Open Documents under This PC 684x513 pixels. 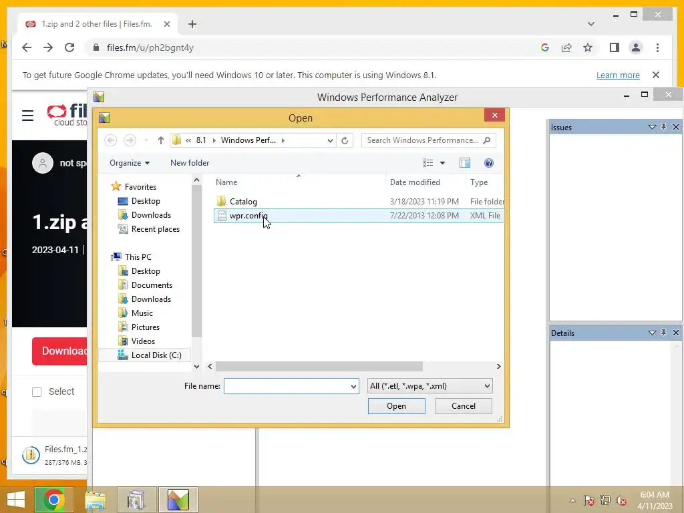152,285
